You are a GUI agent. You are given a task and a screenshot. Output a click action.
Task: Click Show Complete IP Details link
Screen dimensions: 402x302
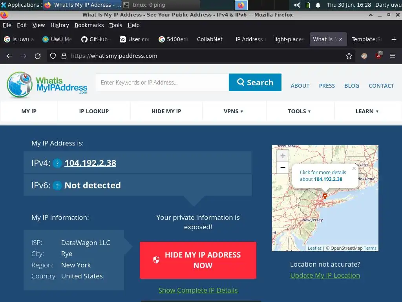point(198,290)
